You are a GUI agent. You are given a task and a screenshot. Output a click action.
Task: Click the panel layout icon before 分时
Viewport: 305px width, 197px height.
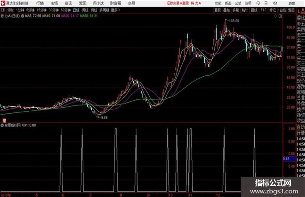3,10
